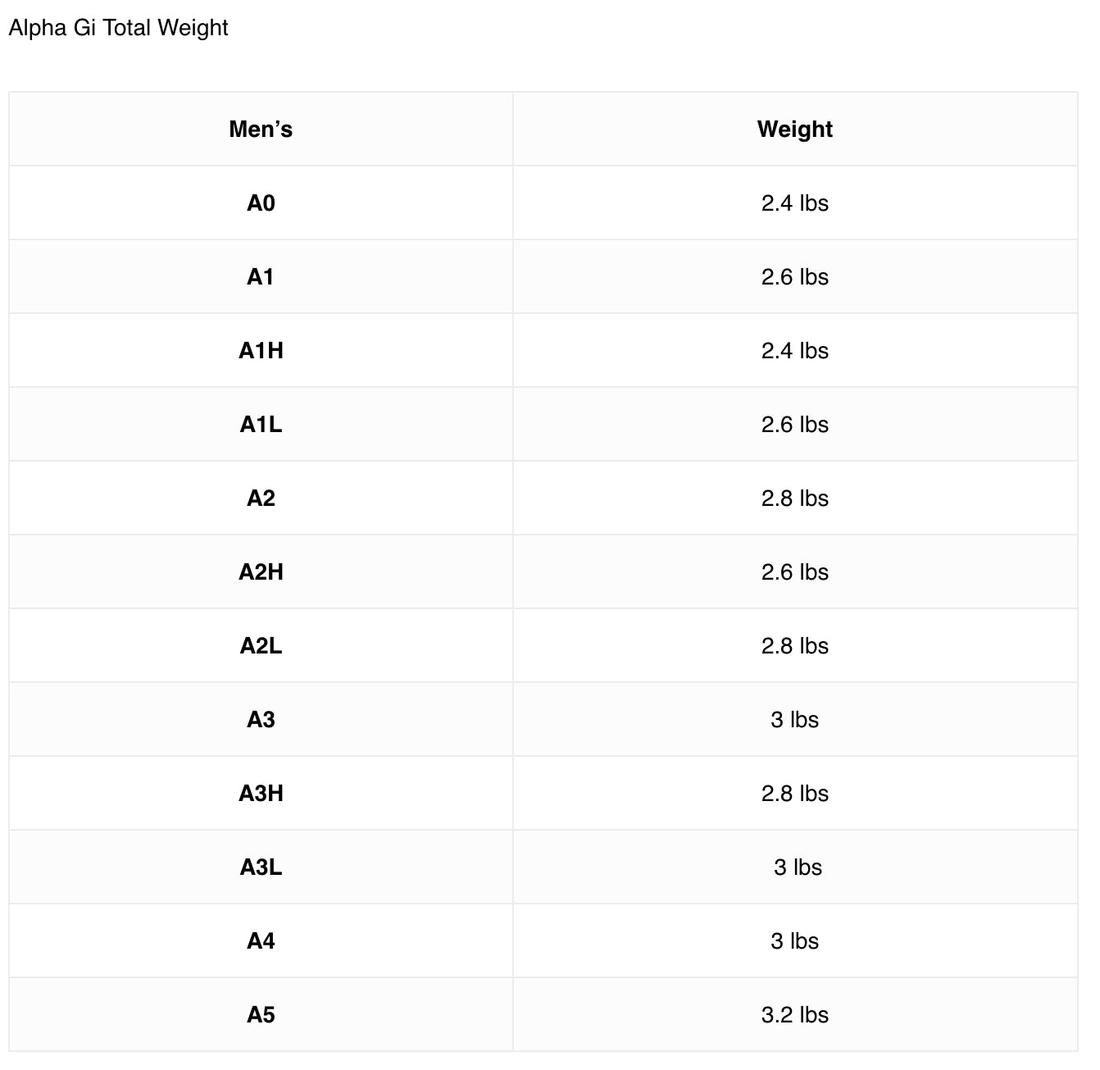1100x1070 pixels.
Task: Click the A4 size cell
Action: coord(261,940)
